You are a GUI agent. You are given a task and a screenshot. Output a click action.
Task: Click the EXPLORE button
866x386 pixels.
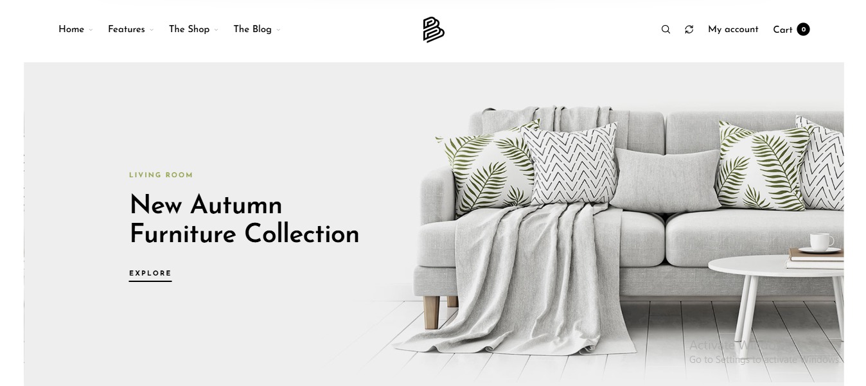pos(150,274)
